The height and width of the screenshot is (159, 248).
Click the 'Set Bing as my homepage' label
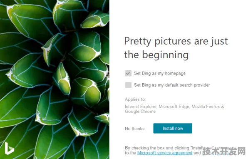tap(160, 73)
